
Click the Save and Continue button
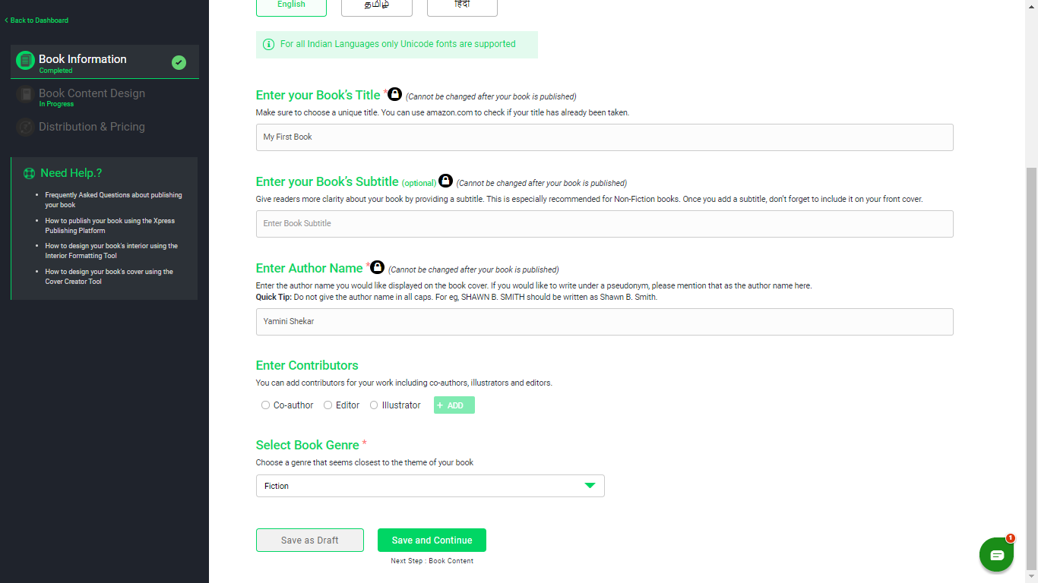coord(431,540)
